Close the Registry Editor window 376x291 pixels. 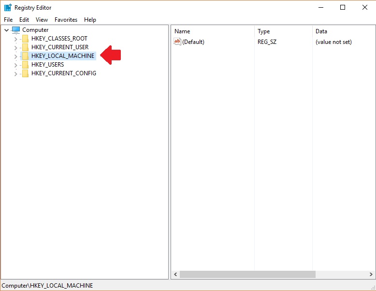(365, 7)
